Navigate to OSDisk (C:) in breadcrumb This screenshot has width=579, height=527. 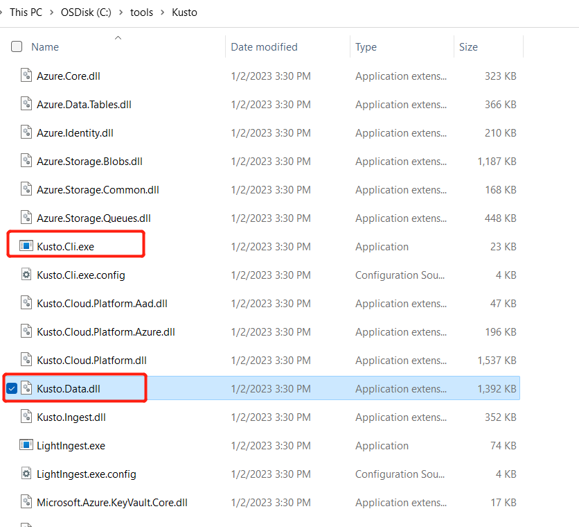coord(87,12)
